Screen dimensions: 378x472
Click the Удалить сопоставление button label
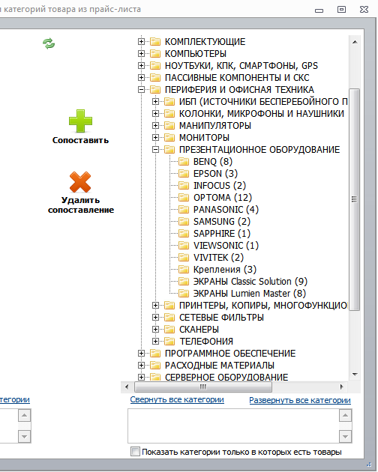coord(81,205)
